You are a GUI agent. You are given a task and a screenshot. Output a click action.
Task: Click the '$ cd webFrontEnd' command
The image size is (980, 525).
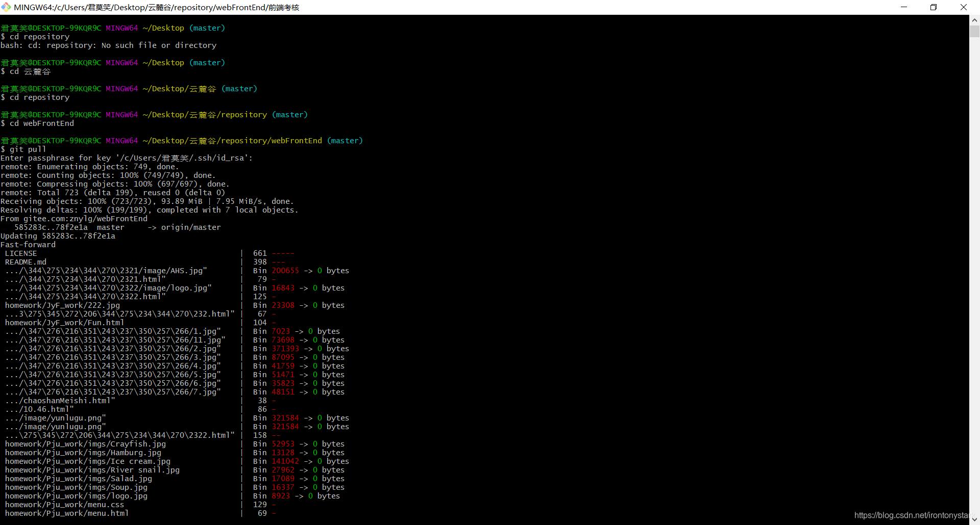(37, 123)
